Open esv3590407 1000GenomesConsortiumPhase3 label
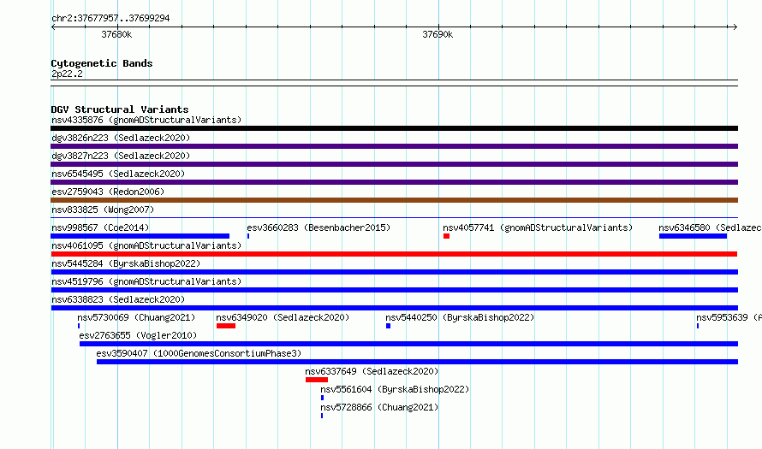Screen dimensions: 762x449 pos(199,353)
